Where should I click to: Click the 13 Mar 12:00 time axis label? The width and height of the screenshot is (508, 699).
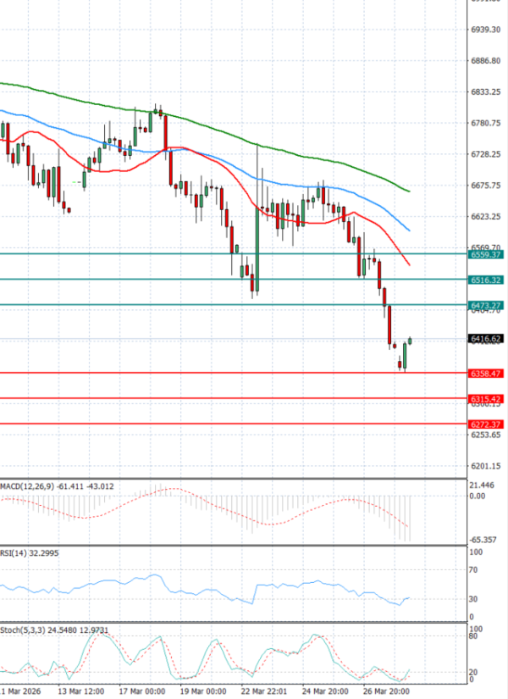80,691
